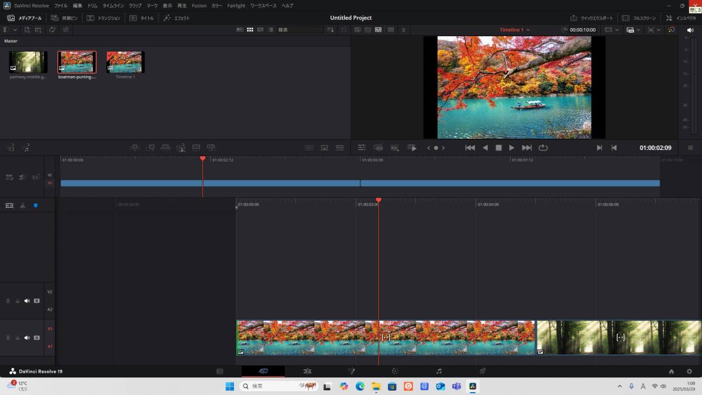Viewport: 702px width, 395px height.
Task: Open the インスペクタ (Inspector) panel
Action: [x=681, y=18]
